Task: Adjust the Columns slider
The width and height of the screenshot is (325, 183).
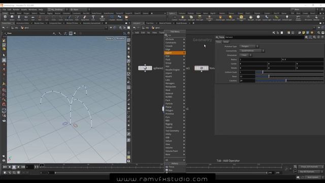Action: [289, 80]
